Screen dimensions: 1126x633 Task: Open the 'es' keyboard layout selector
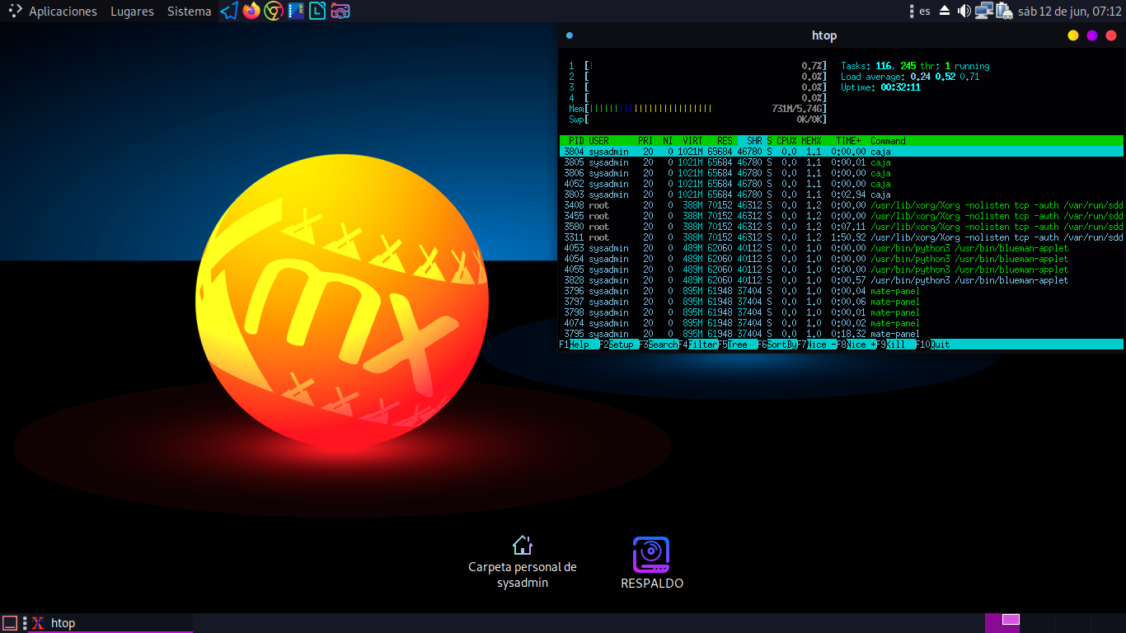click(925, 12)
